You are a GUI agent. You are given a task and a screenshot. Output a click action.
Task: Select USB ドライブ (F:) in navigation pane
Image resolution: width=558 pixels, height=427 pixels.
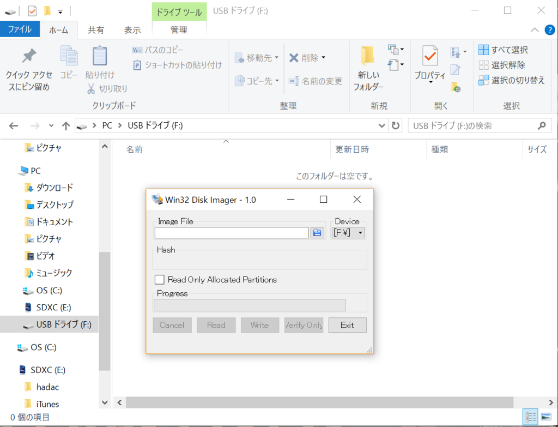coord(49,324)
